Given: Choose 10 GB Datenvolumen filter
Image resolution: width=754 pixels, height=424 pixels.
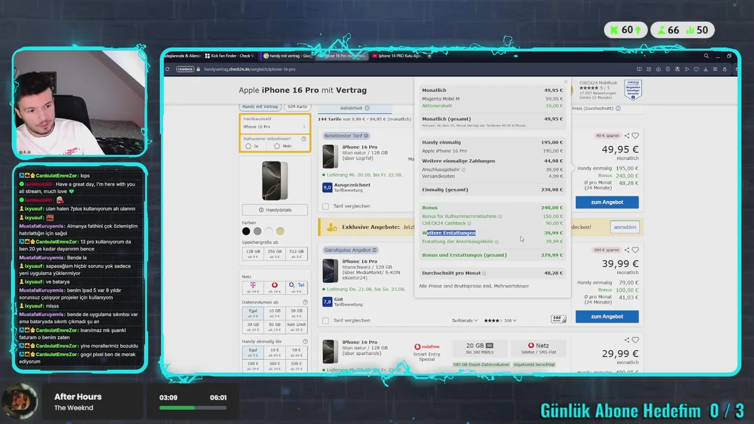Looking at the screenshot, I should (275, 313).
